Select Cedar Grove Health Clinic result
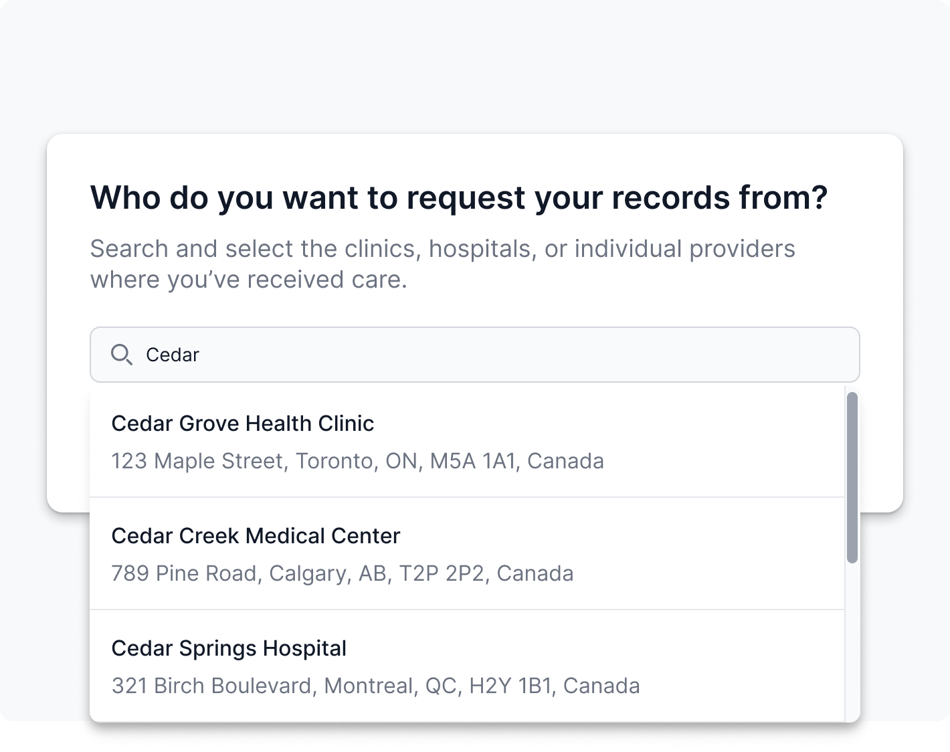The height and width of the screenshot is (752, 950). coord(243,424)
